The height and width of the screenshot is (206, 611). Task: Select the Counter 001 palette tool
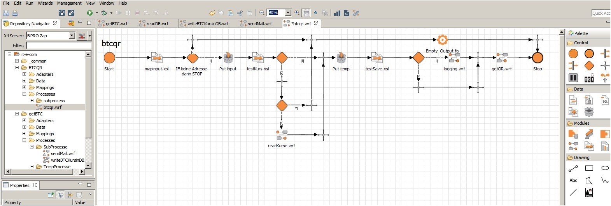point(589,78)
